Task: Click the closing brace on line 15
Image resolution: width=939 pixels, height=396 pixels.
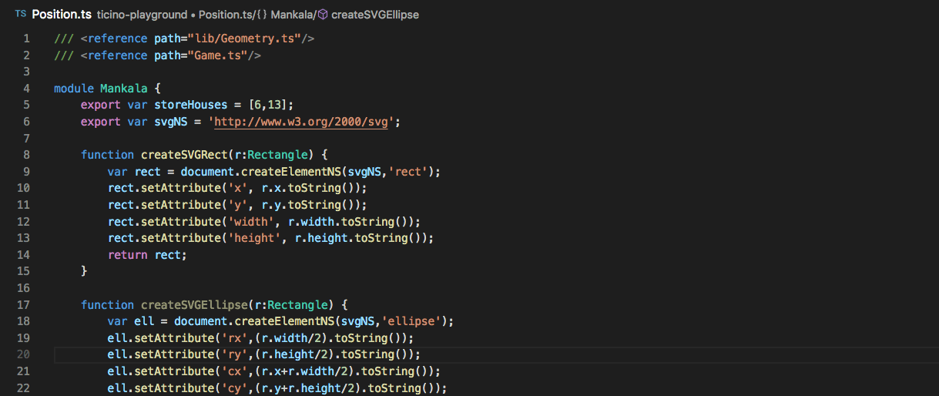Action: pos(84,271)
